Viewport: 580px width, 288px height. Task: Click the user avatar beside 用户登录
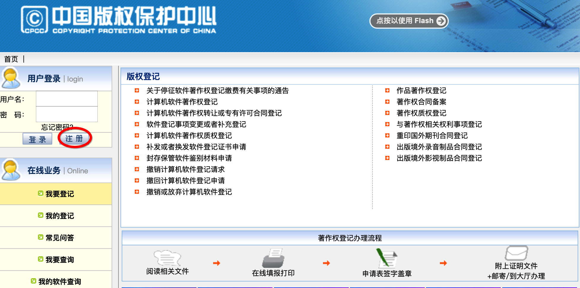point(11,78)
